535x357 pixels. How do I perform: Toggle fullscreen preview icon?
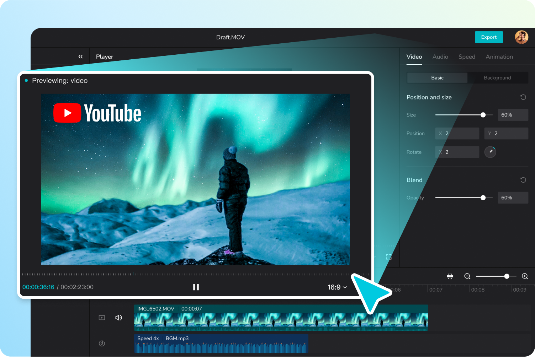click(x=388, y=257)
